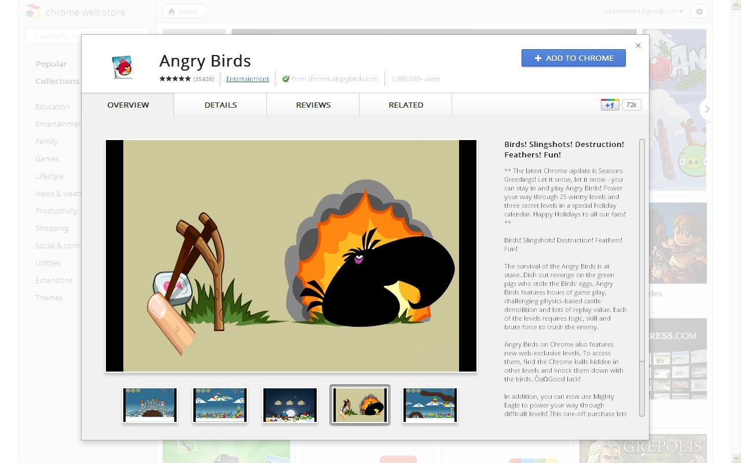741x463 pixels.
Task: Click the green verified checkmark icon
Action: (285, 79)
